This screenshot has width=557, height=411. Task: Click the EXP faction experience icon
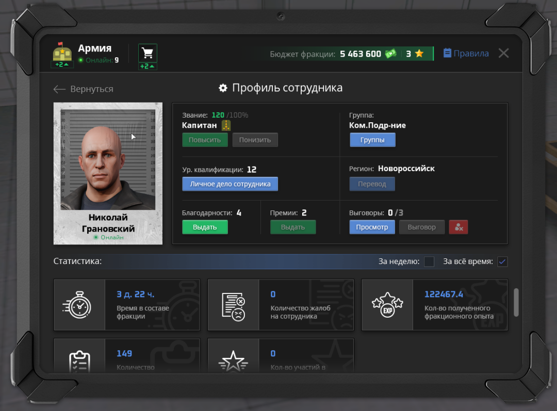click(387, 305)
